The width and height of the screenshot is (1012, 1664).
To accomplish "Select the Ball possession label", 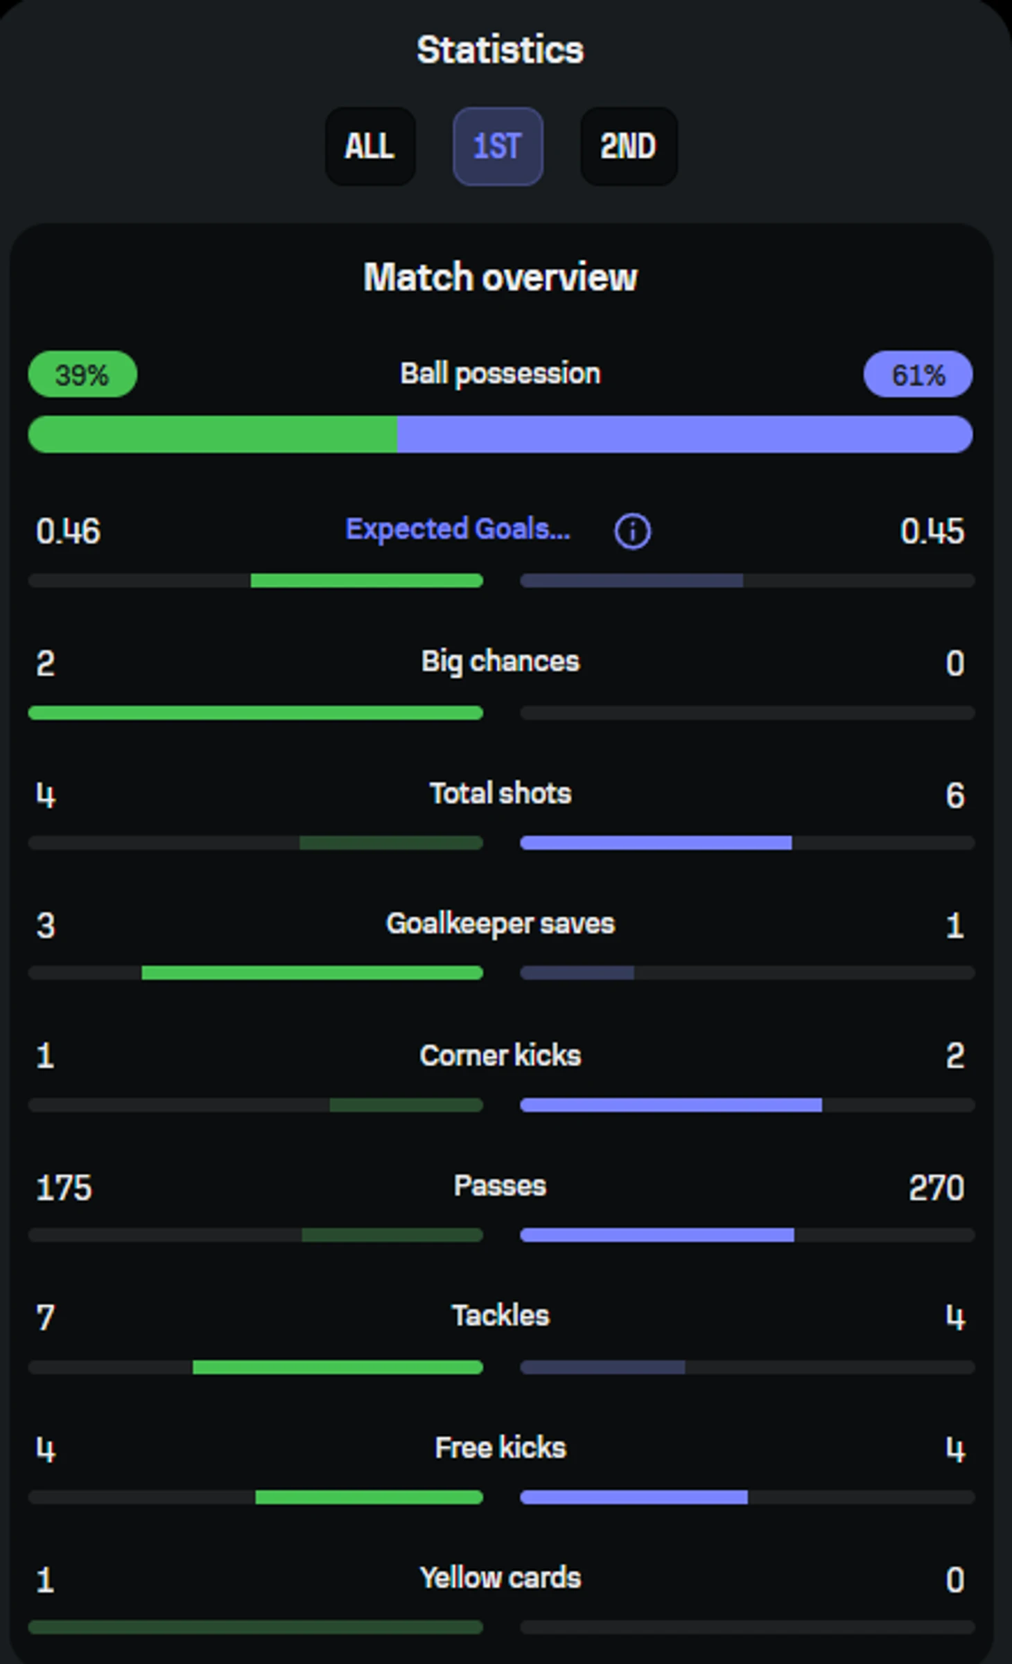I will 500,374.
